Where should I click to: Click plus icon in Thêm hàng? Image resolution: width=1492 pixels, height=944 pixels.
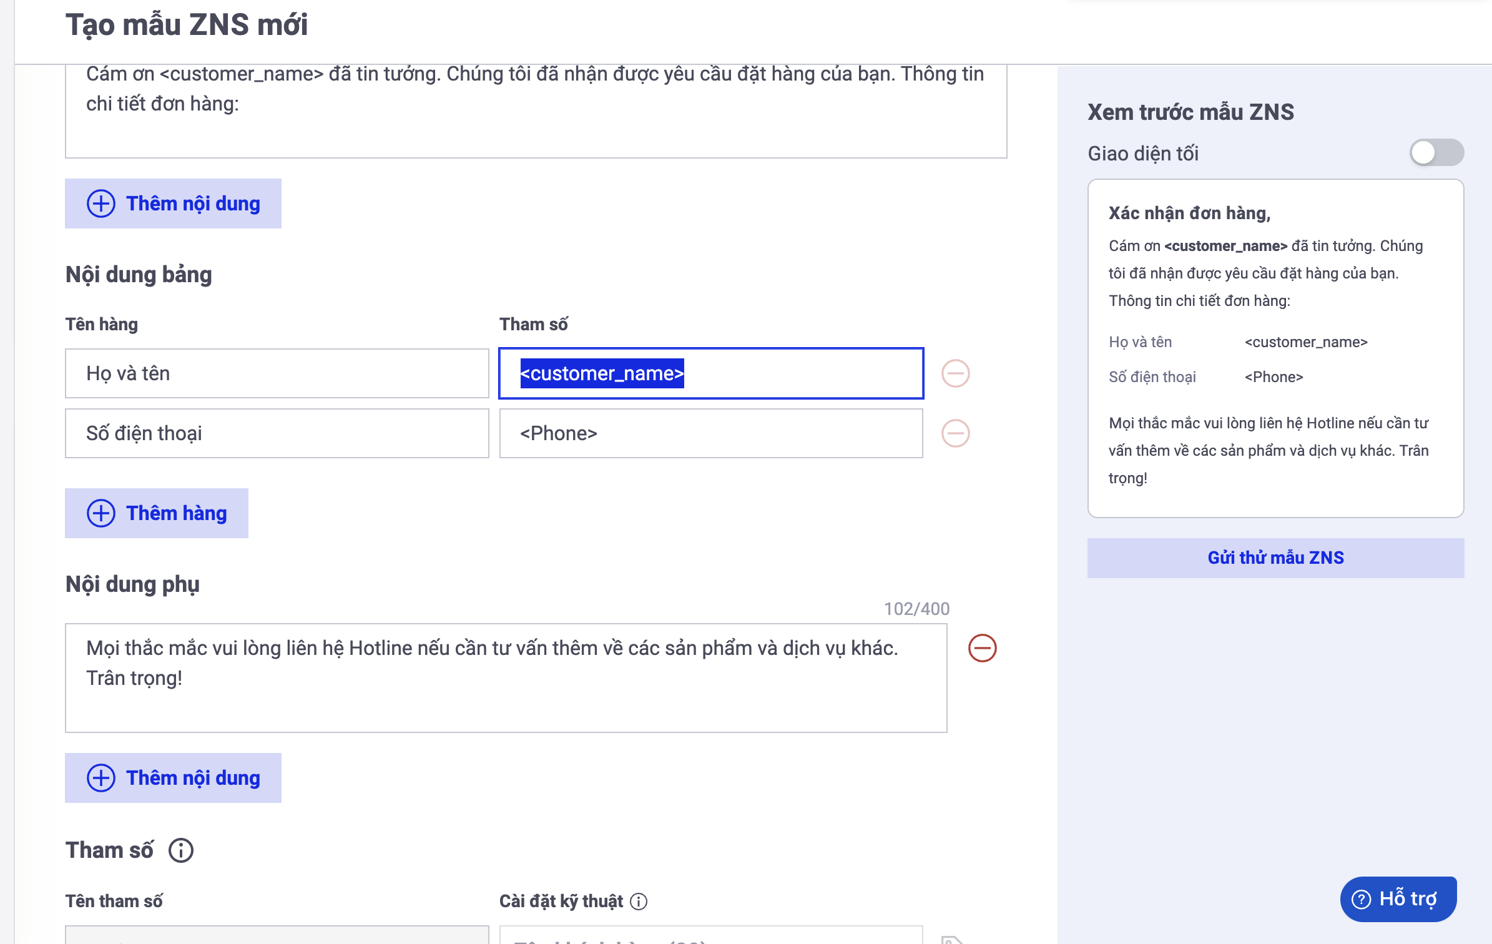(101, 513)
